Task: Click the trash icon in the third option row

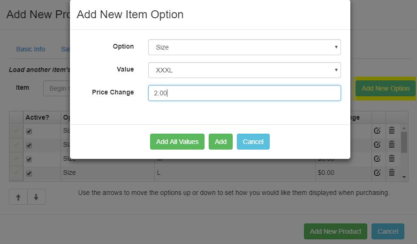Action: coord(392,159)
